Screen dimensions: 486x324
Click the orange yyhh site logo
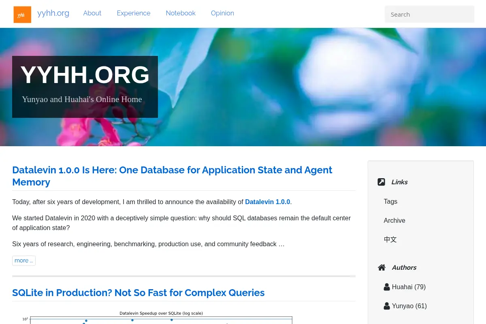click(22, 15)
